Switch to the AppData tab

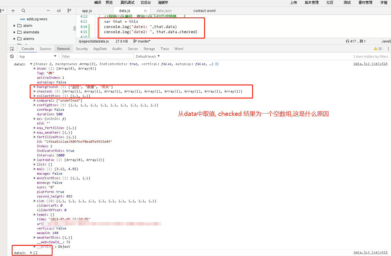click(100, 49)
